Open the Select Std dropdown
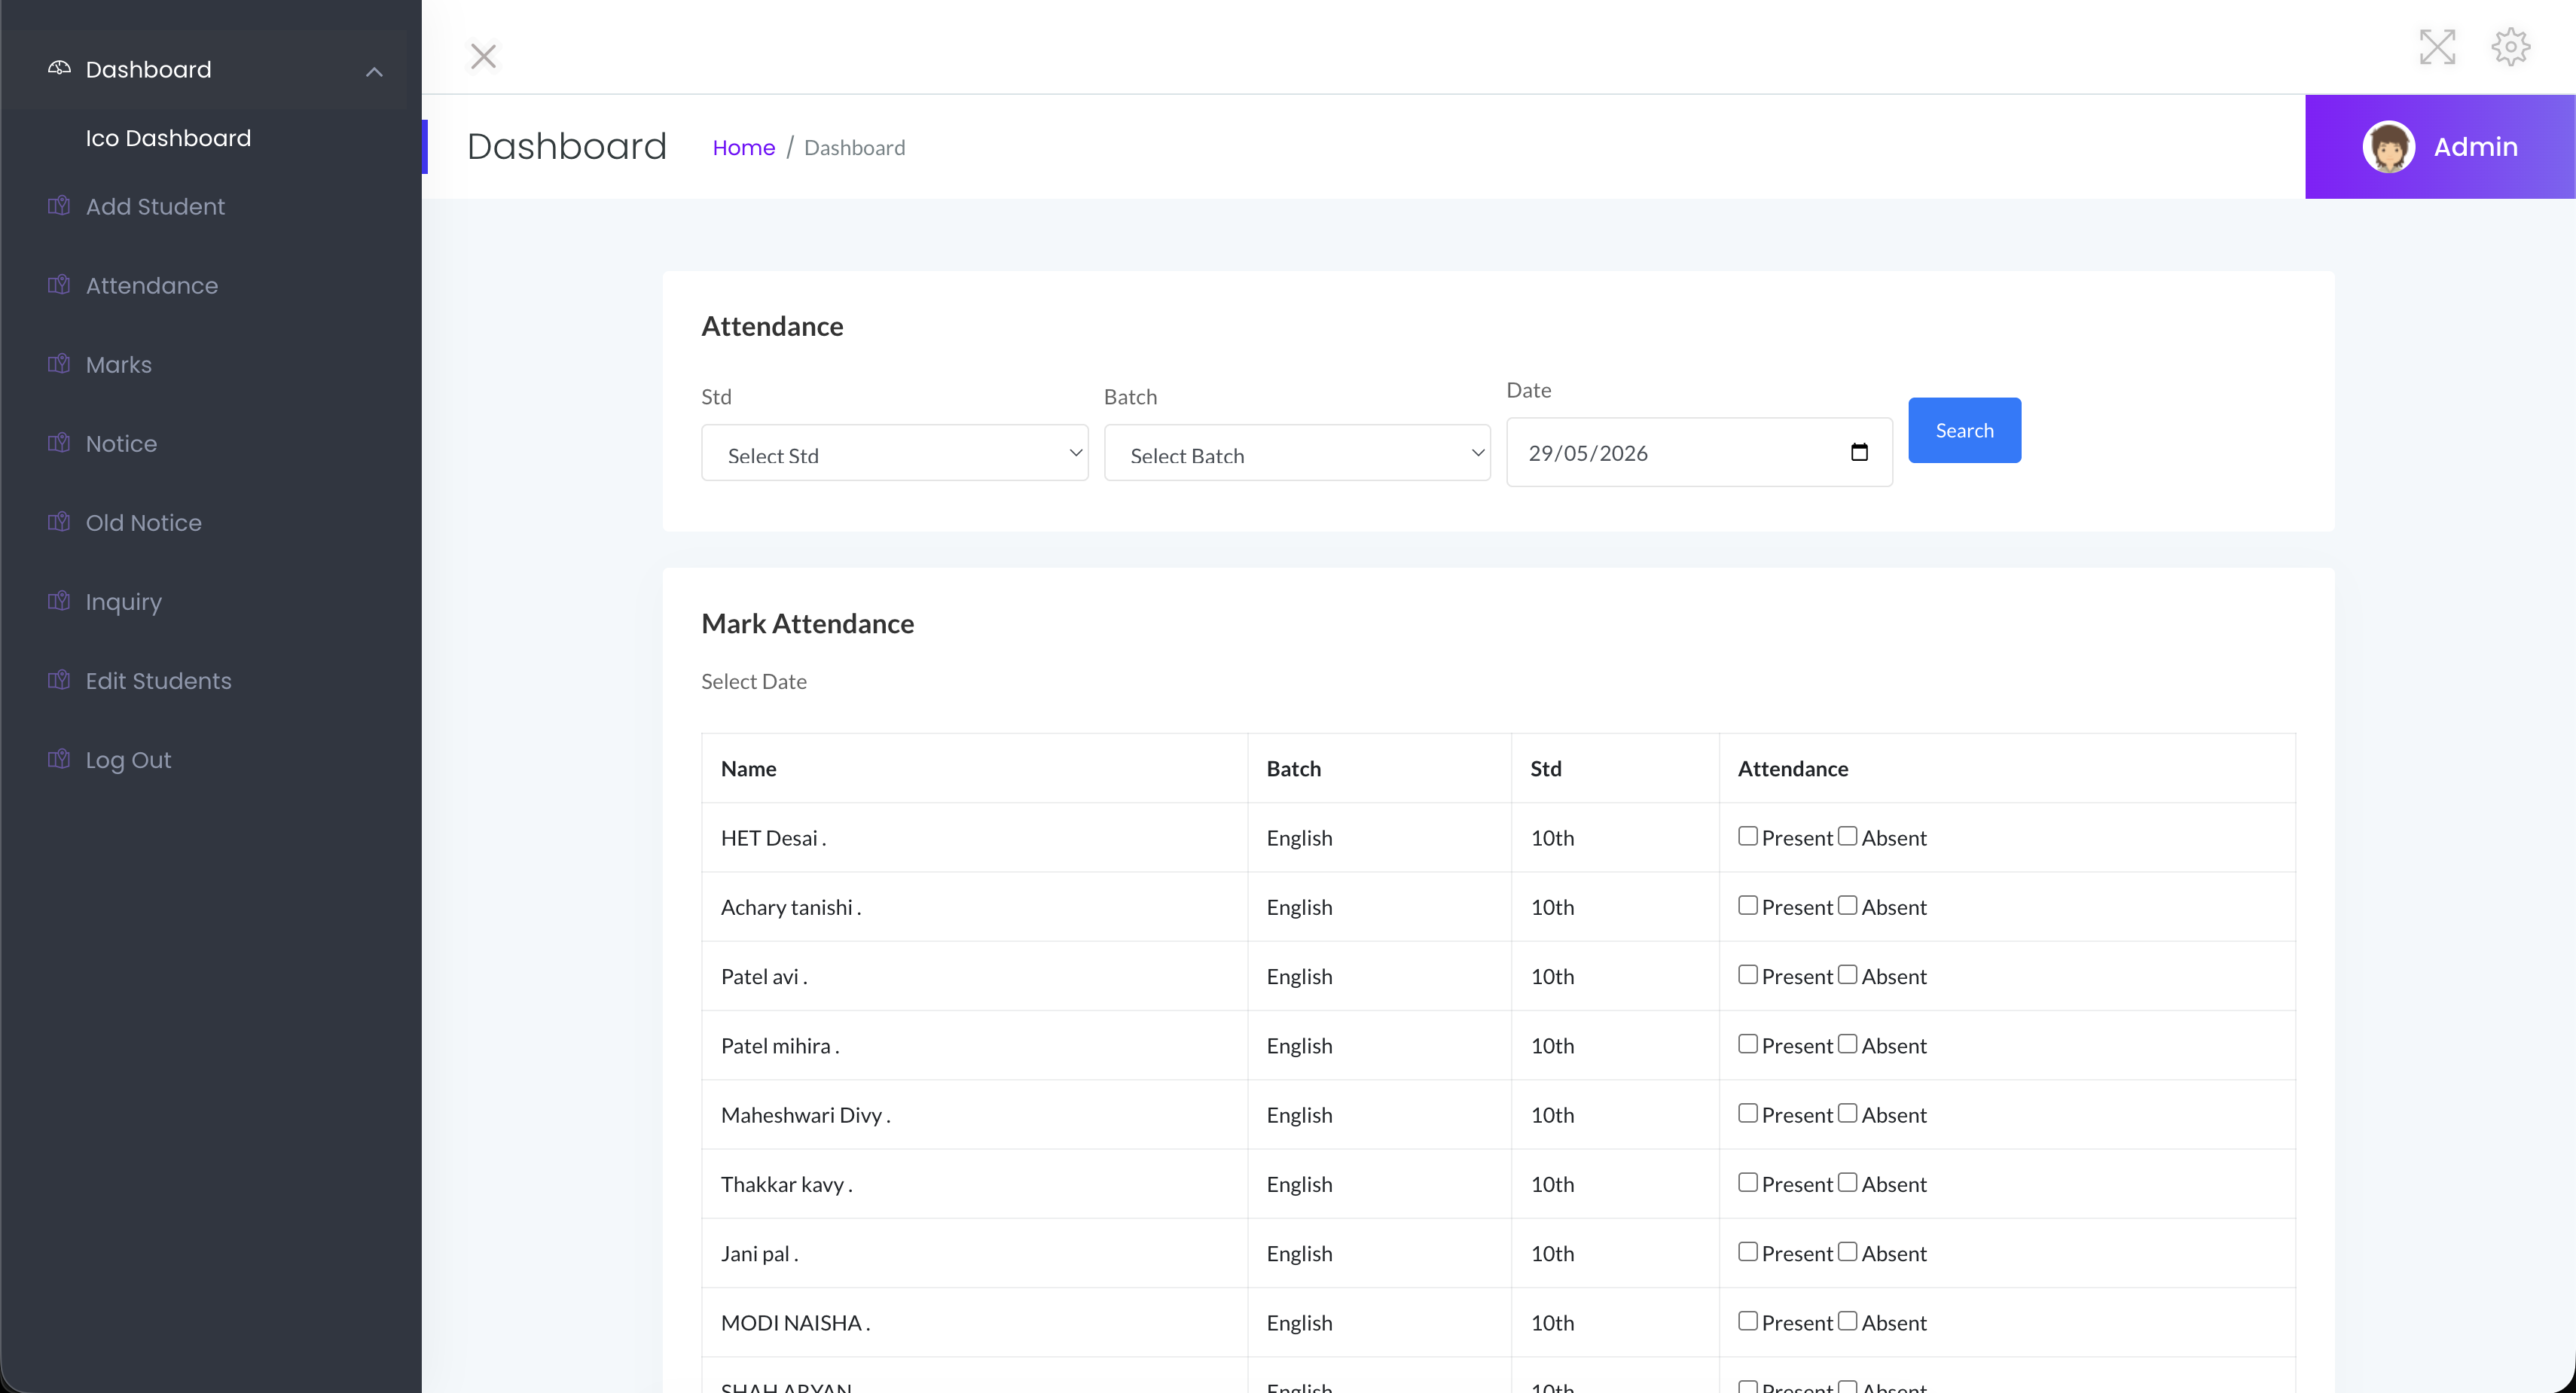Viewport: 2576px width, 1393px height. (894, 453)
